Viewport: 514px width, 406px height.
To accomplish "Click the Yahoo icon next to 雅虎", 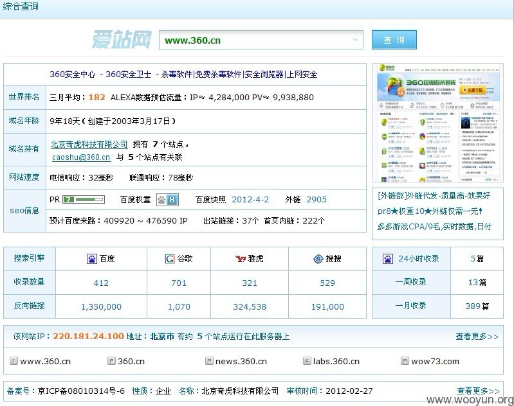I will [x=241, y=259].
